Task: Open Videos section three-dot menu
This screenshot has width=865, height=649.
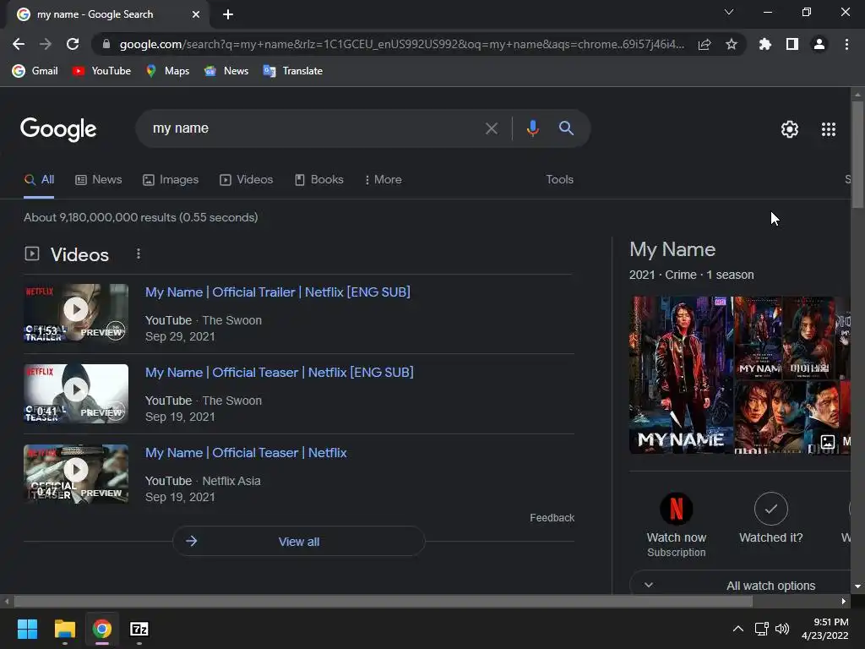Action: [x=138, y=254]
